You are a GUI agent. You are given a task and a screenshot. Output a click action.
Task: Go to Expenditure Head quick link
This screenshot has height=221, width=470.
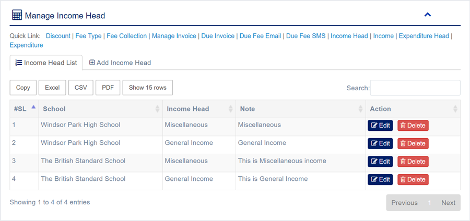coord(424,36)
